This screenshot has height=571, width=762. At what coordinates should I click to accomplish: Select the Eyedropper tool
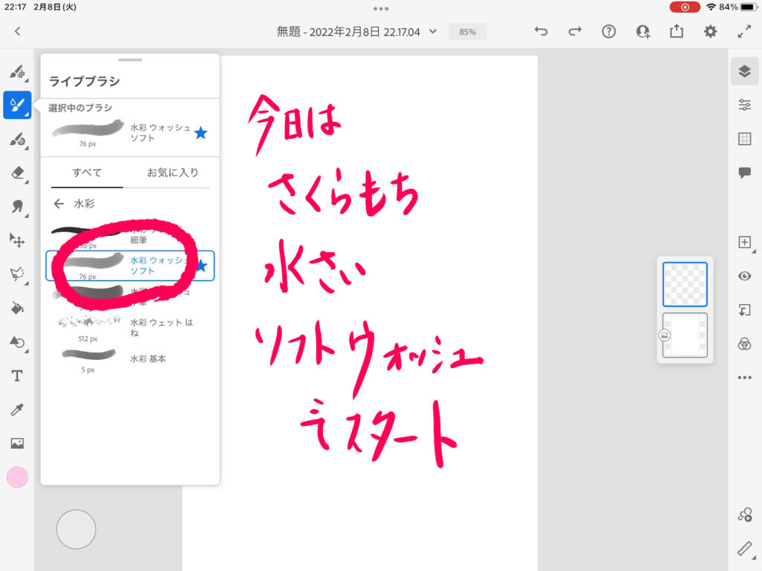pyautogui.click(x=17, y=410)
